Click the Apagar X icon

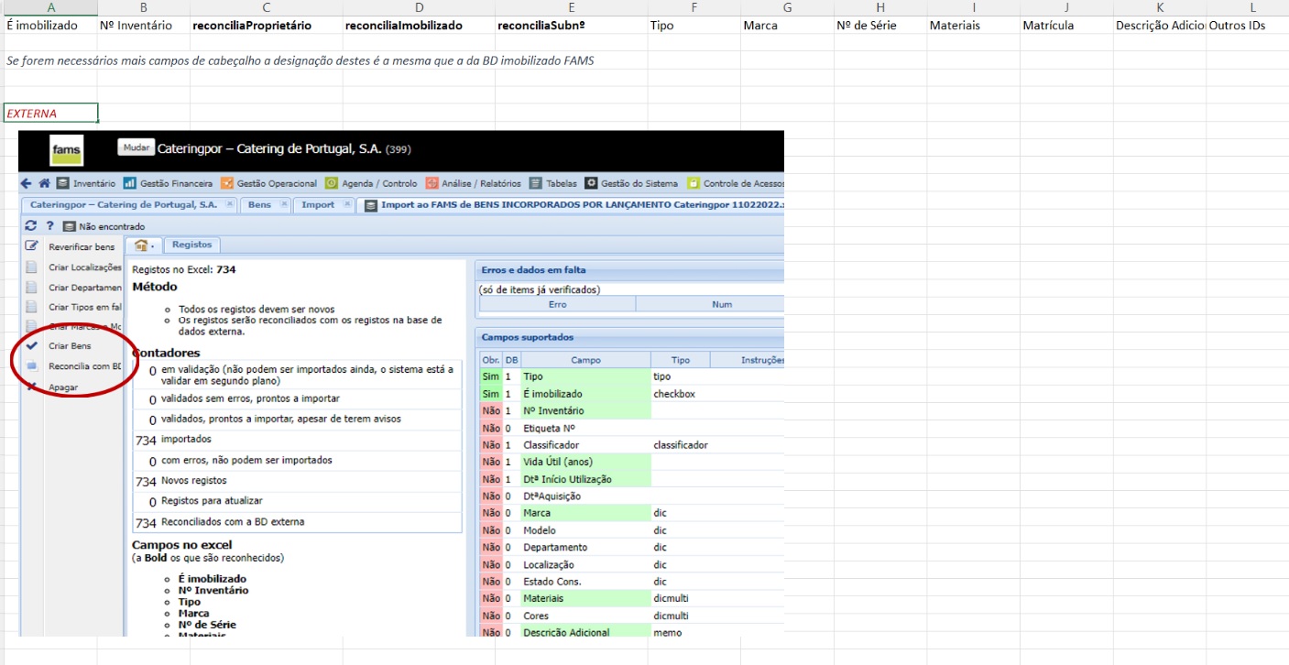[x=31, y=387]
